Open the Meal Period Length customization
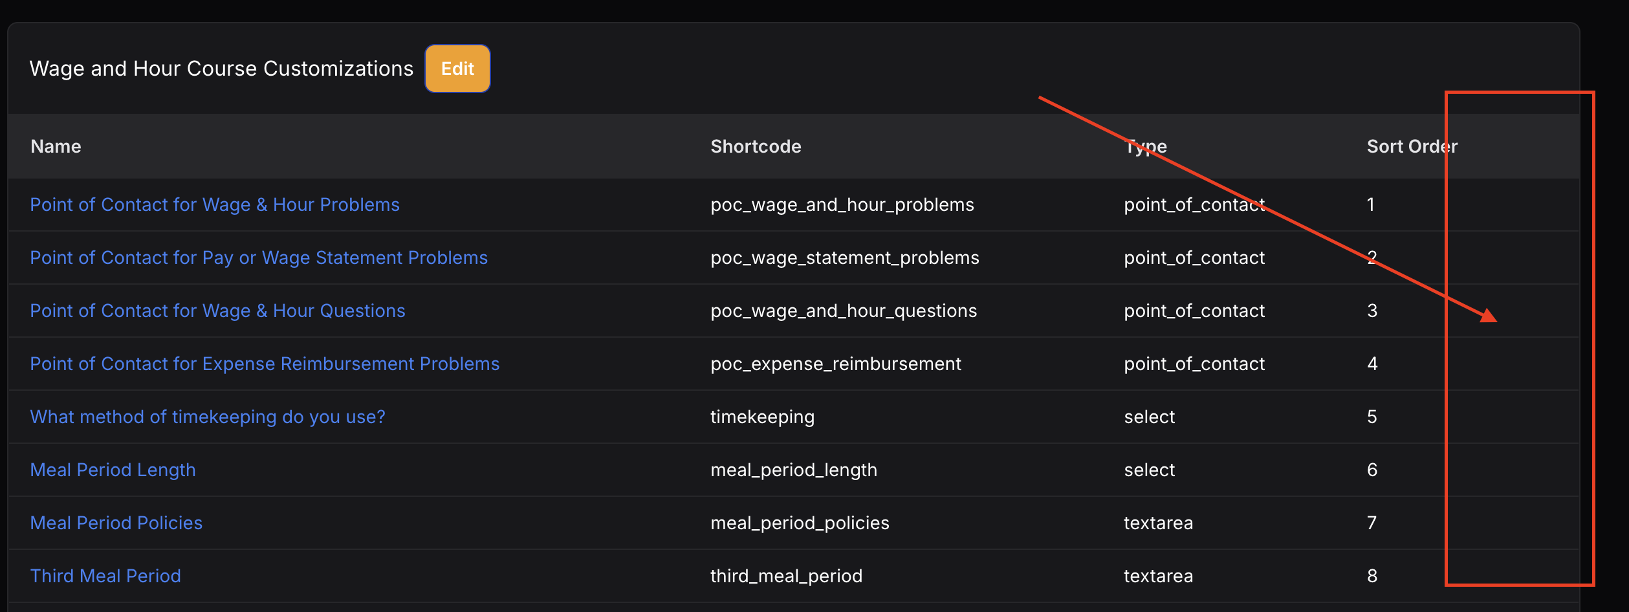Viewport: 1629px width, 612px height. (x=113, y=470)
